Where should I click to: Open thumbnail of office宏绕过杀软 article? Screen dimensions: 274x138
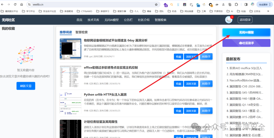tap(71, 76)
